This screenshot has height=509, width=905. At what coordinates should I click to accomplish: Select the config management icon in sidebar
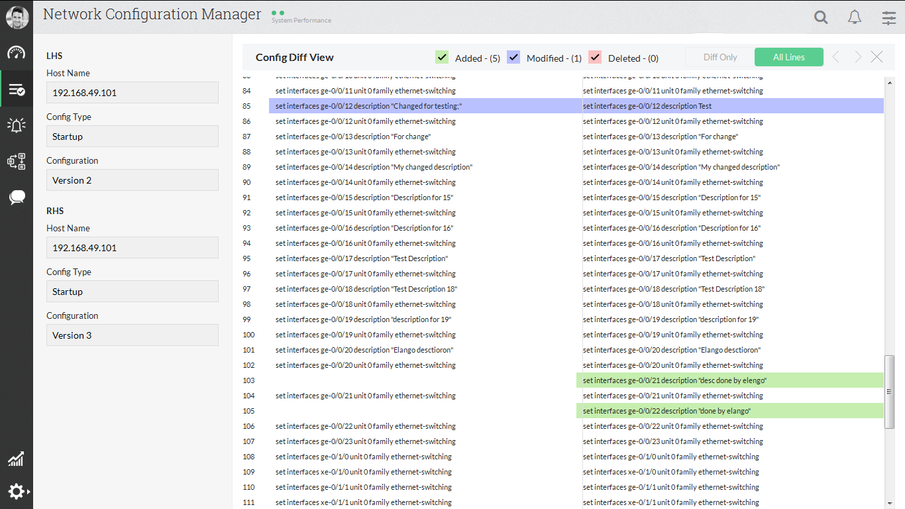point(16,88)
